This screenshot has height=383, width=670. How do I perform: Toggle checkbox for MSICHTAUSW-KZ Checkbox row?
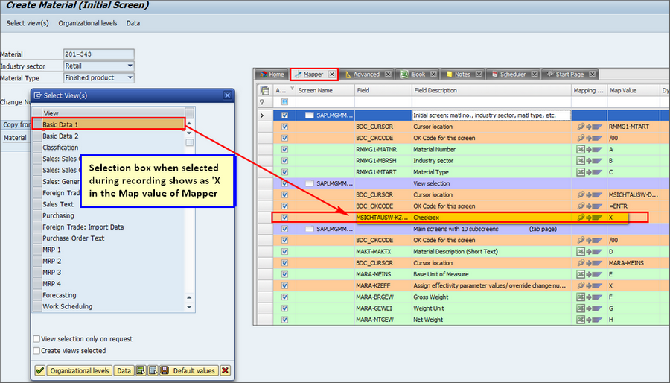tap(284, 218)
